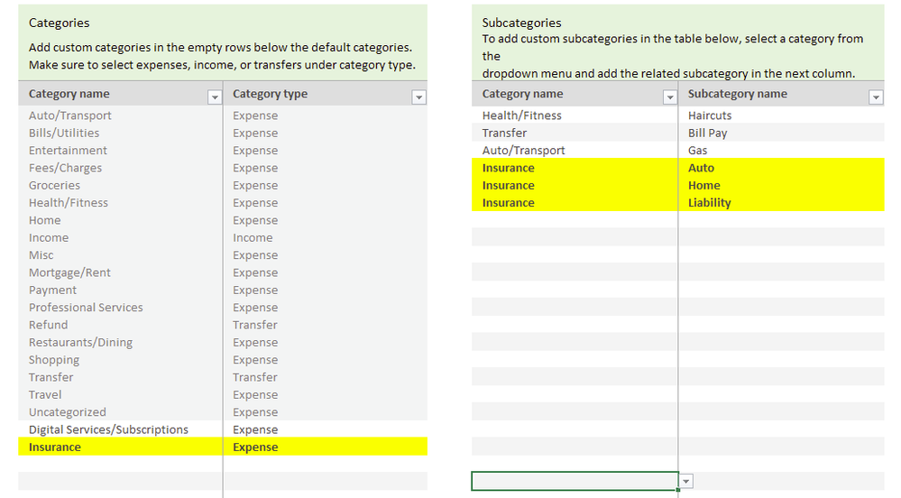901x498 pixels.
Task: Click the Transfer type cell for Refund
Action: tap(326, 325)
